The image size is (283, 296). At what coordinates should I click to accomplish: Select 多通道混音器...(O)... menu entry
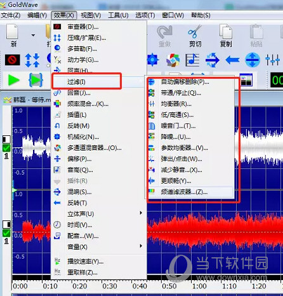98,148
